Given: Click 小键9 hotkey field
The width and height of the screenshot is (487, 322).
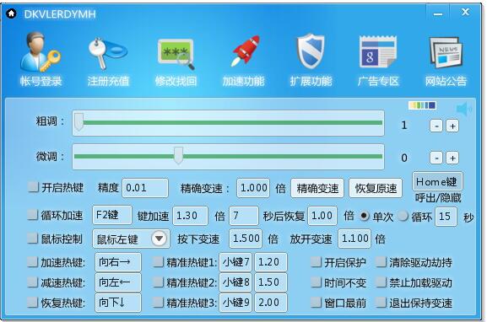Looking at the screenshot, I should coord(236,303).
